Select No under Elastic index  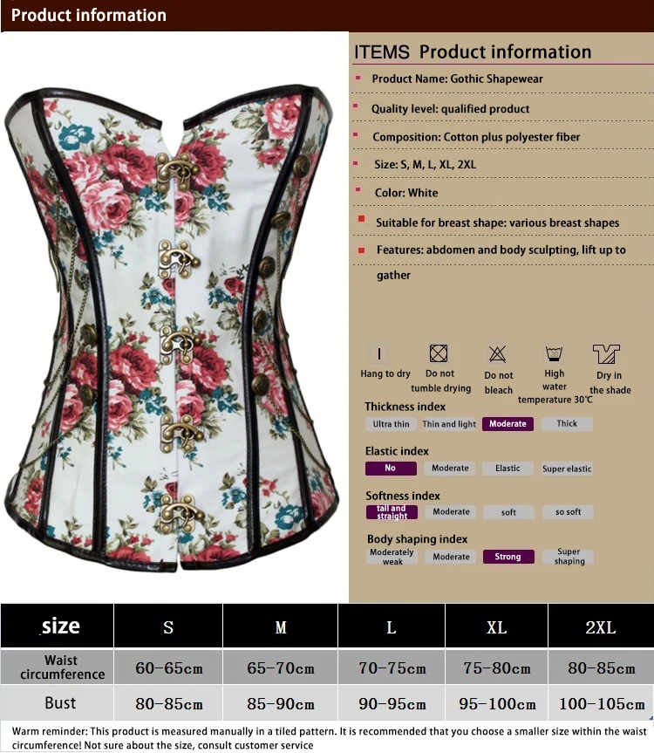tap(391, 469)
